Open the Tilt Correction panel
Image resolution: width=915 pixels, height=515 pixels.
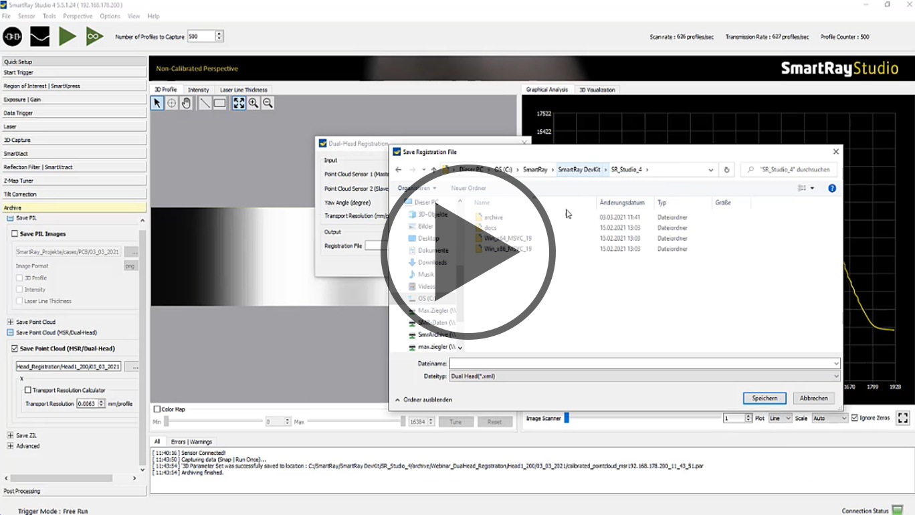pyautogui.click(x=74, y=194)
